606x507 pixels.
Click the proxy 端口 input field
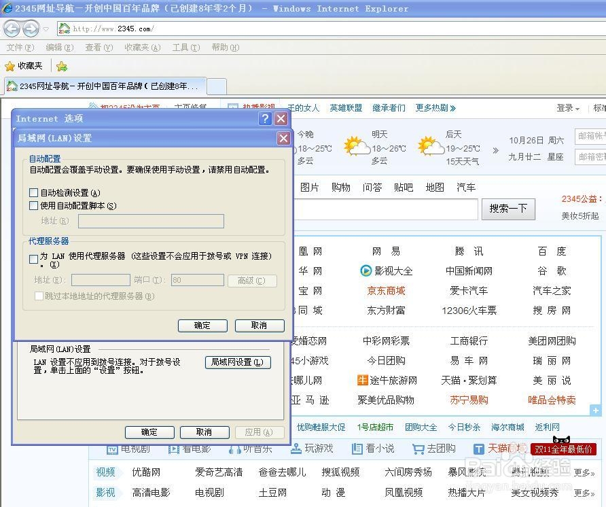tap(198, 280)
